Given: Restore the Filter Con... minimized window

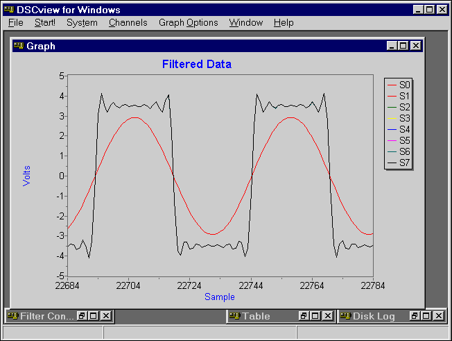Looking at the screenshot, I should coord(82,316).
